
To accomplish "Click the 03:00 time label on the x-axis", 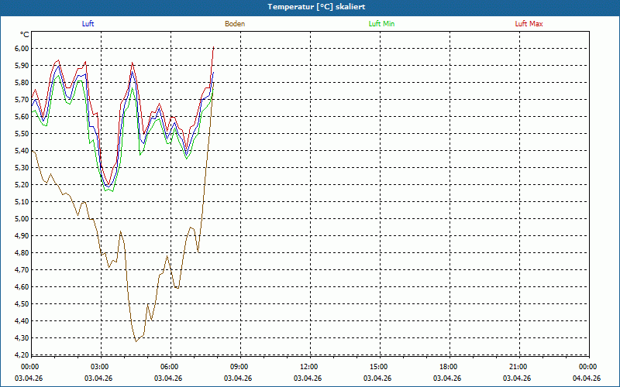I will (100, 367).
